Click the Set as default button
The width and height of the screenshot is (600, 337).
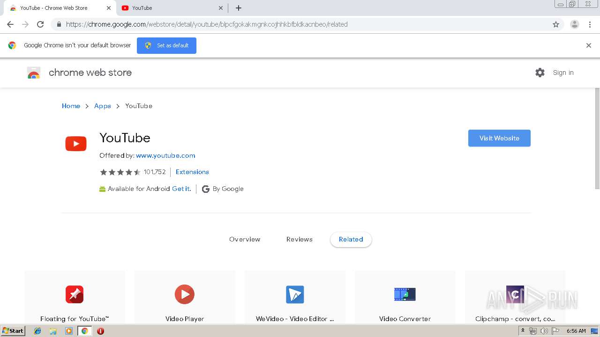(166, 45)
